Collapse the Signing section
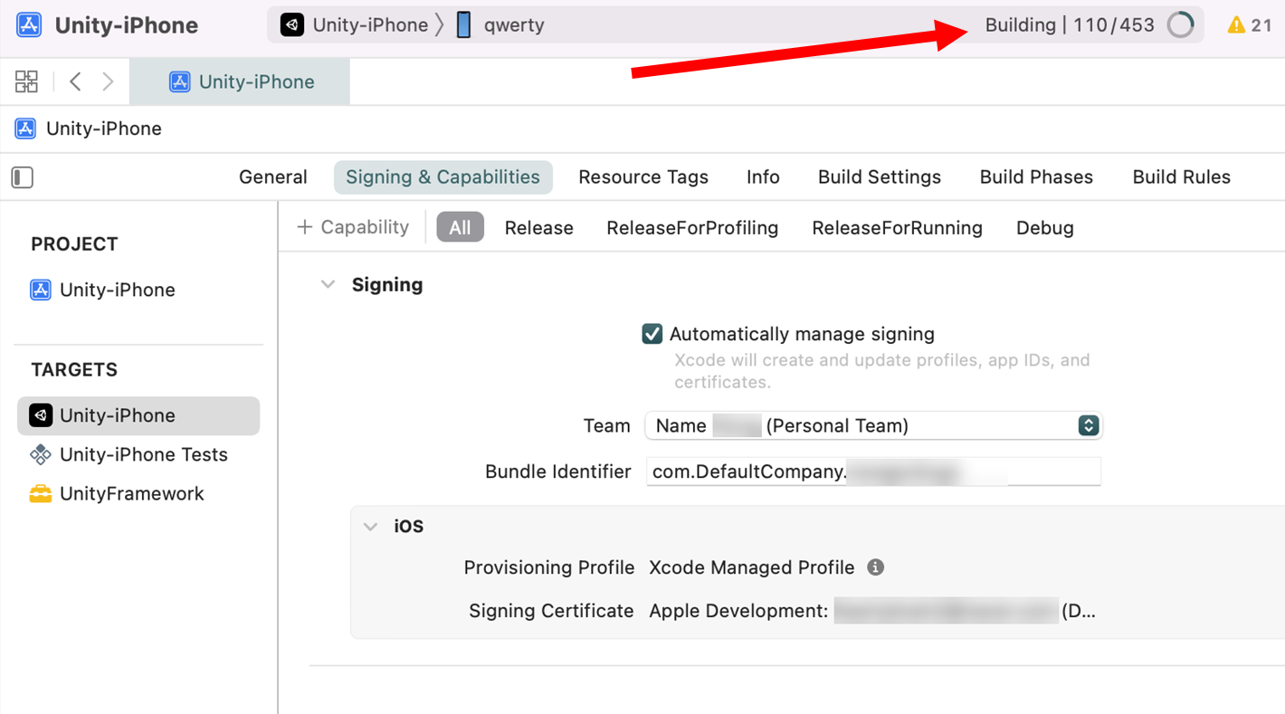1285x714 pixels. [328, 284]
